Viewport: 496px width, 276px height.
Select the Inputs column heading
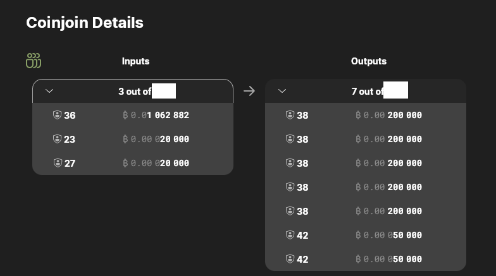135,61
